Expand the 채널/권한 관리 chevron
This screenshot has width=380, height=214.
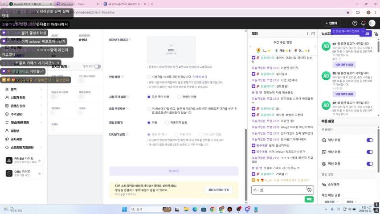pos(41,123)
